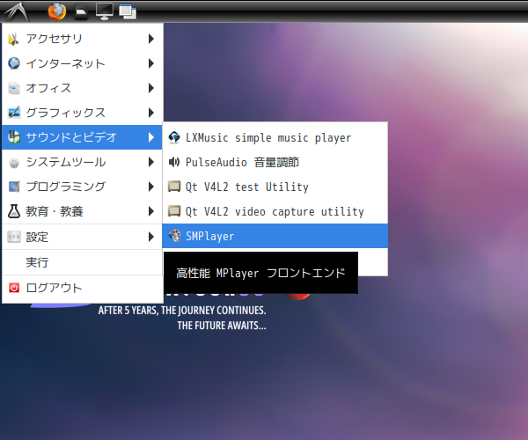Expand the オフィス submenu arrow

click(151, 88)
